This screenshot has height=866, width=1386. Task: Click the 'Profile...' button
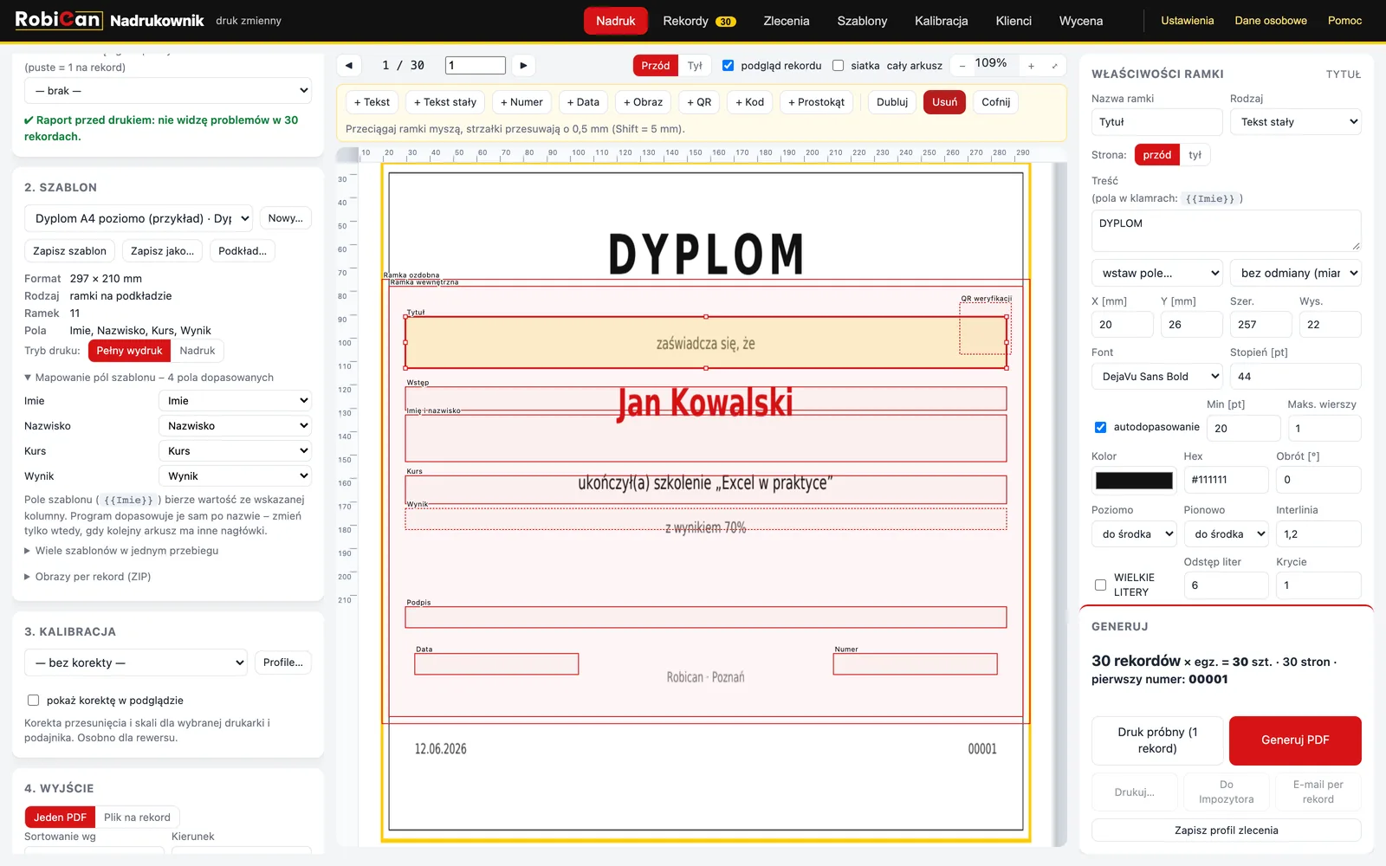tap(283, 662)
